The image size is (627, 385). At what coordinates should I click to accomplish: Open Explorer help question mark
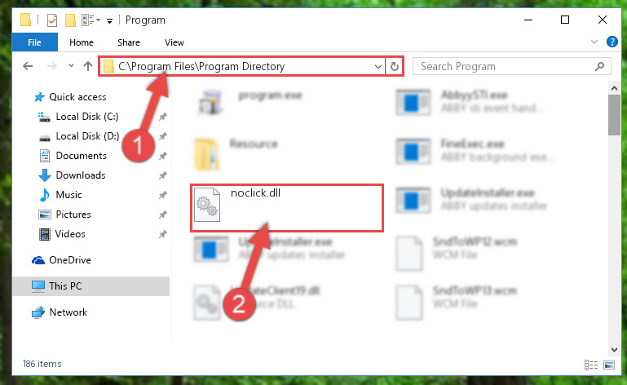click(x=612, y=42)
